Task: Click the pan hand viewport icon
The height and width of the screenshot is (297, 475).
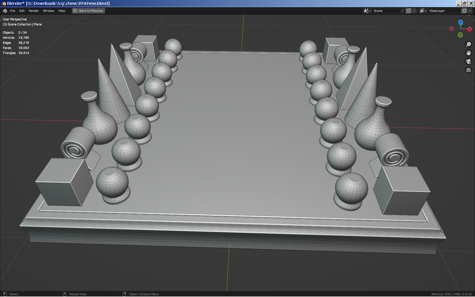Action: pyautogui.click(x=468, y=53)
